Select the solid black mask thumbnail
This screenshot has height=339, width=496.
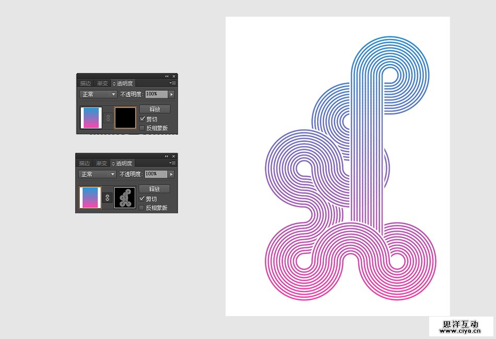pyautogui.click(x=125, y=118)
